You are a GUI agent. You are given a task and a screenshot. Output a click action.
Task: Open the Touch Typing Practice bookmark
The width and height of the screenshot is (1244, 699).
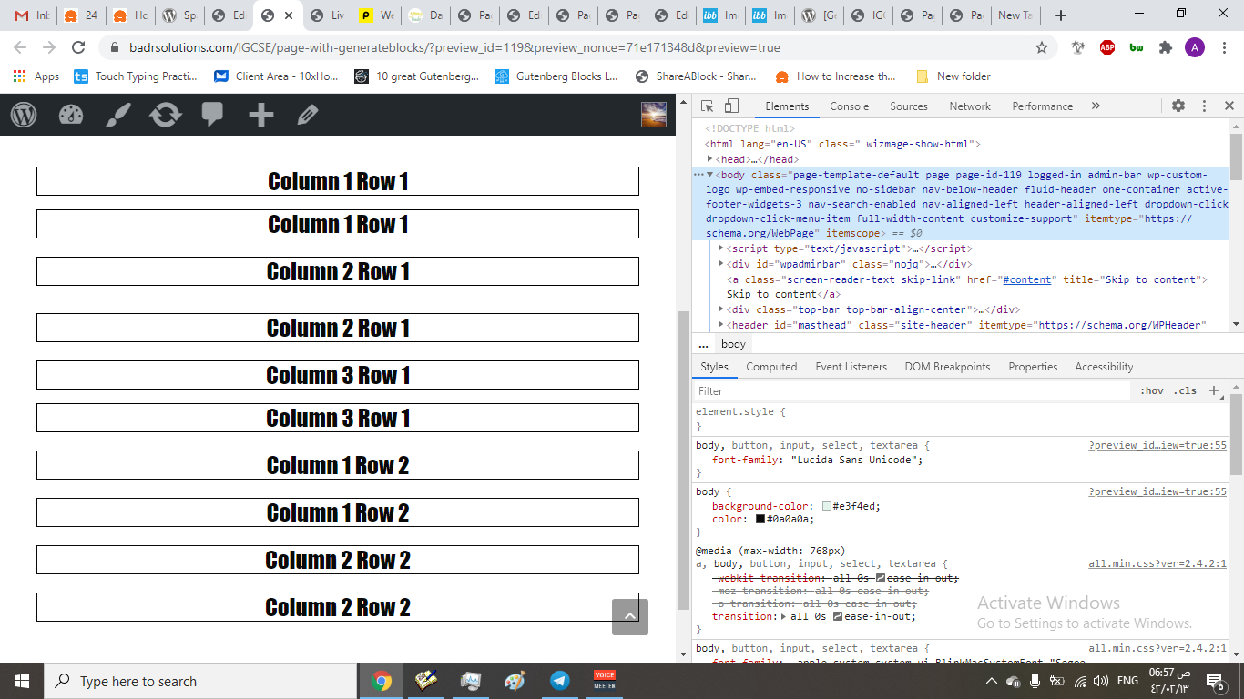click(x=136, y=76)
